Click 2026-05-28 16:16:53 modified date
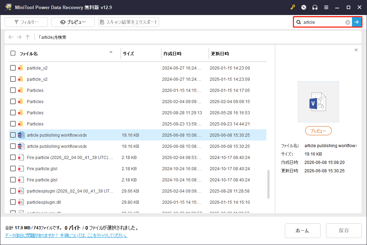 tap(230, 113)
